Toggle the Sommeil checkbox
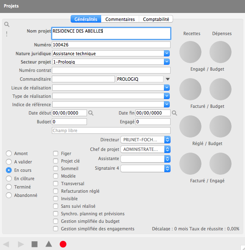 pyautogui.click(x=56, y=168)
